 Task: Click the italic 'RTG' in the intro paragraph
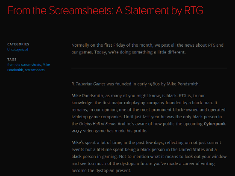point(211,45)
